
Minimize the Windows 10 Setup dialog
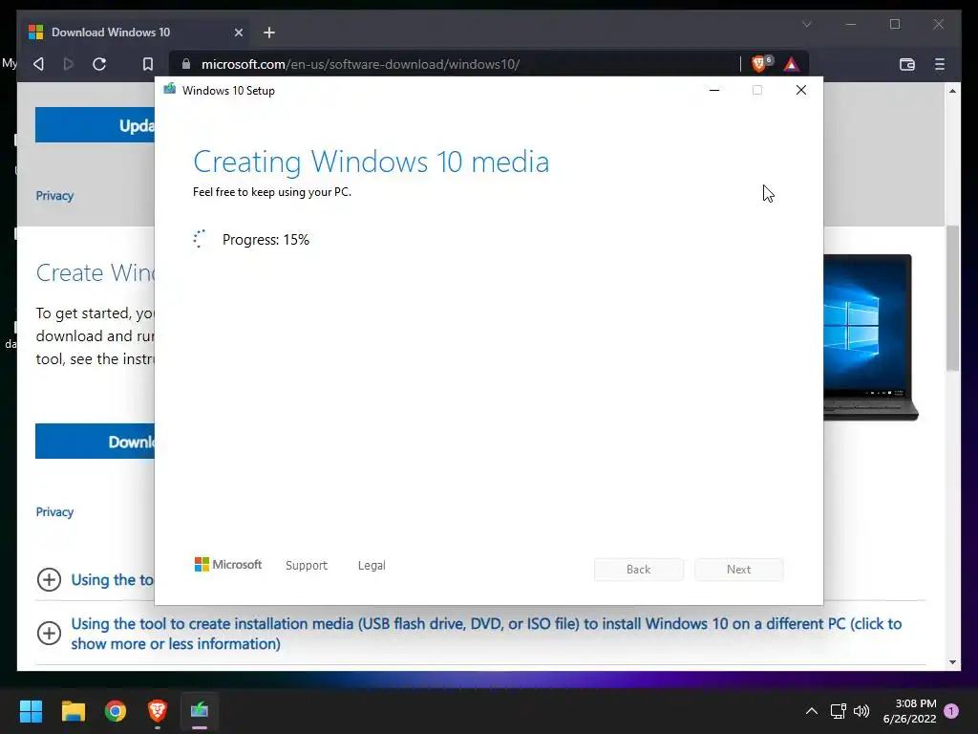pos(714,91)
